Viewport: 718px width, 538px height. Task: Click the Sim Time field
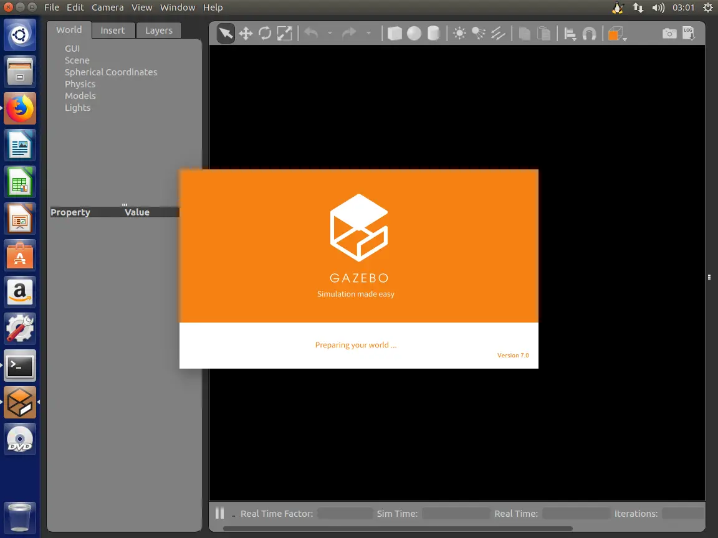[x=456, y=513]
